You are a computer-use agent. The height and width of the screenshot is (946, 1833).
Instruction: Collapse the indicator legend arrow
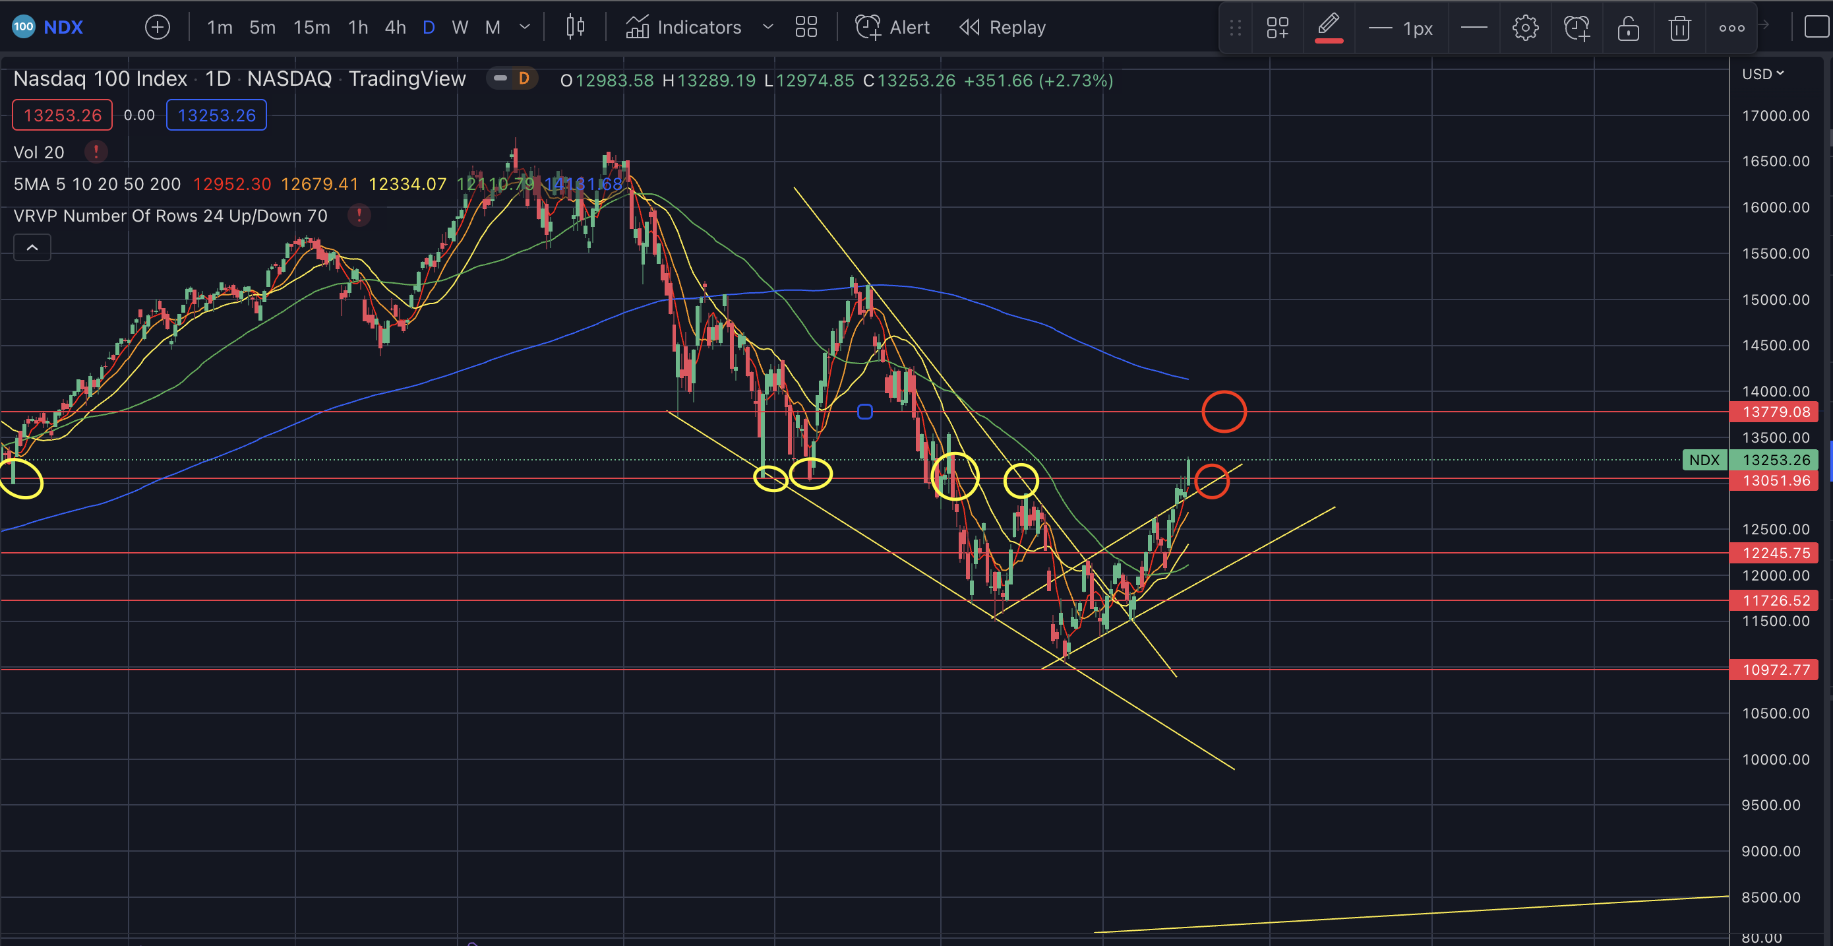pos(32,247)
